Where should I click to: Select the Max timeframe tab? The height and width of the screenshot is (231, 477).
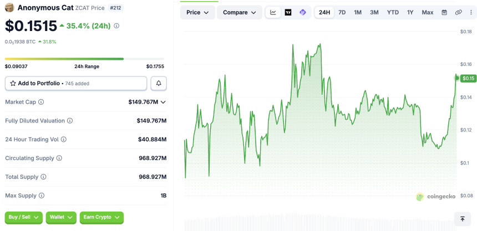428,12
